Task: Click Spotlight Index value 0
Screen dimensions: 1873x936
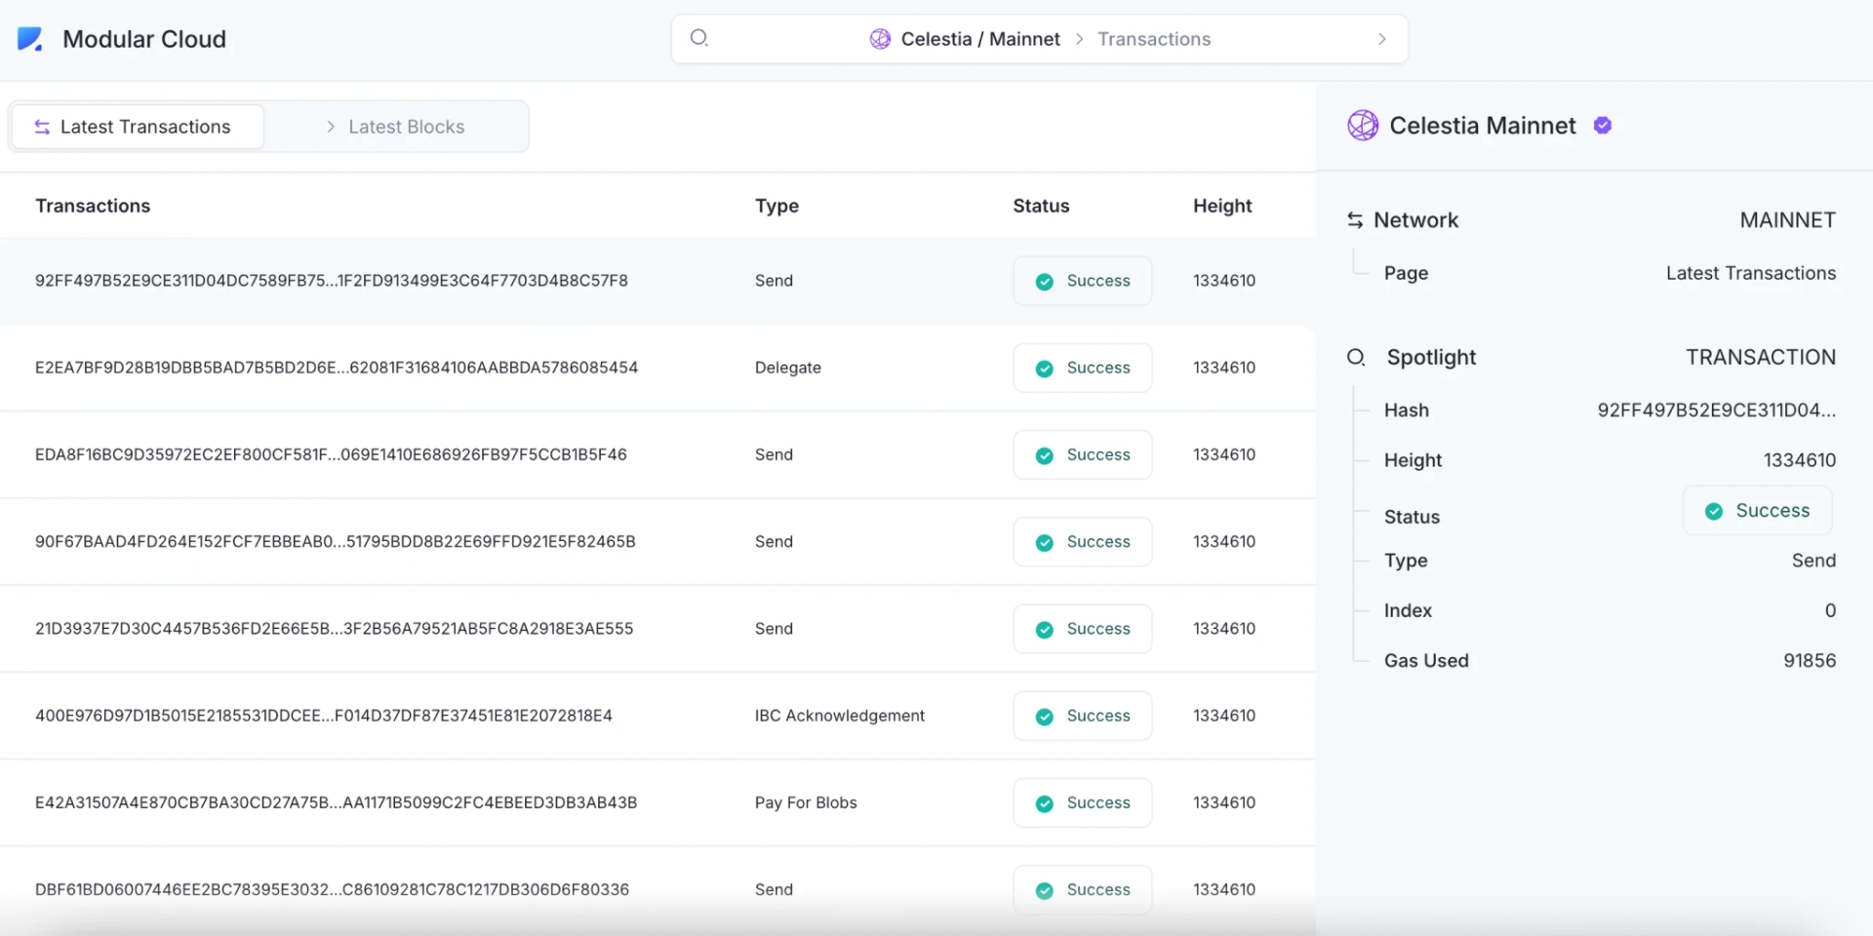Action: [x=1831, y=610]
